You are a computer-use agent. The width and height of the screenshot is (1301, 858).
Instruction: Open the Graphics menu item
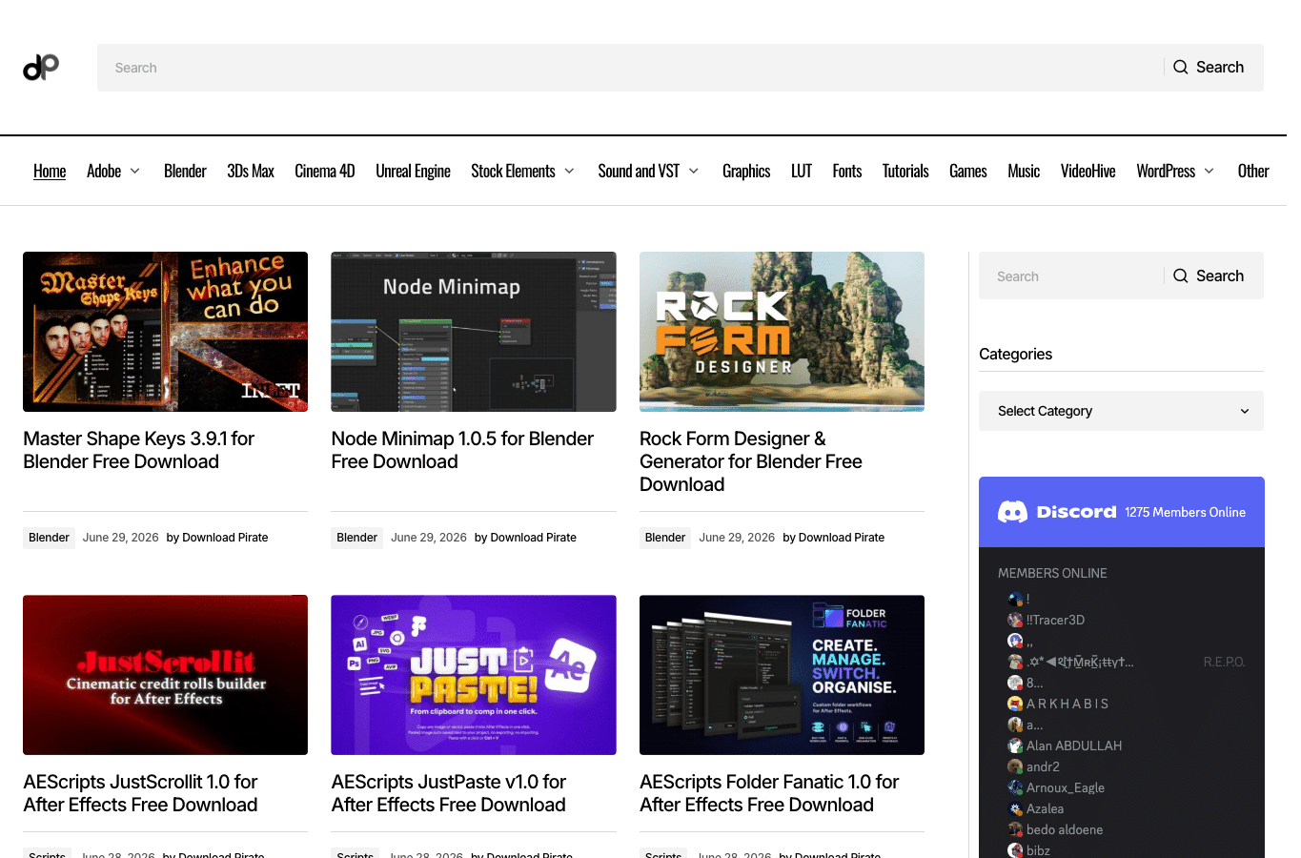click(746, 171)
